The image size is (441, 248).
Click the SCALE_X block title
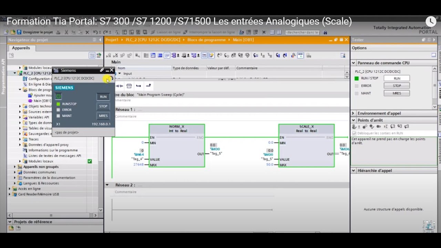click(x=306, y=127)
